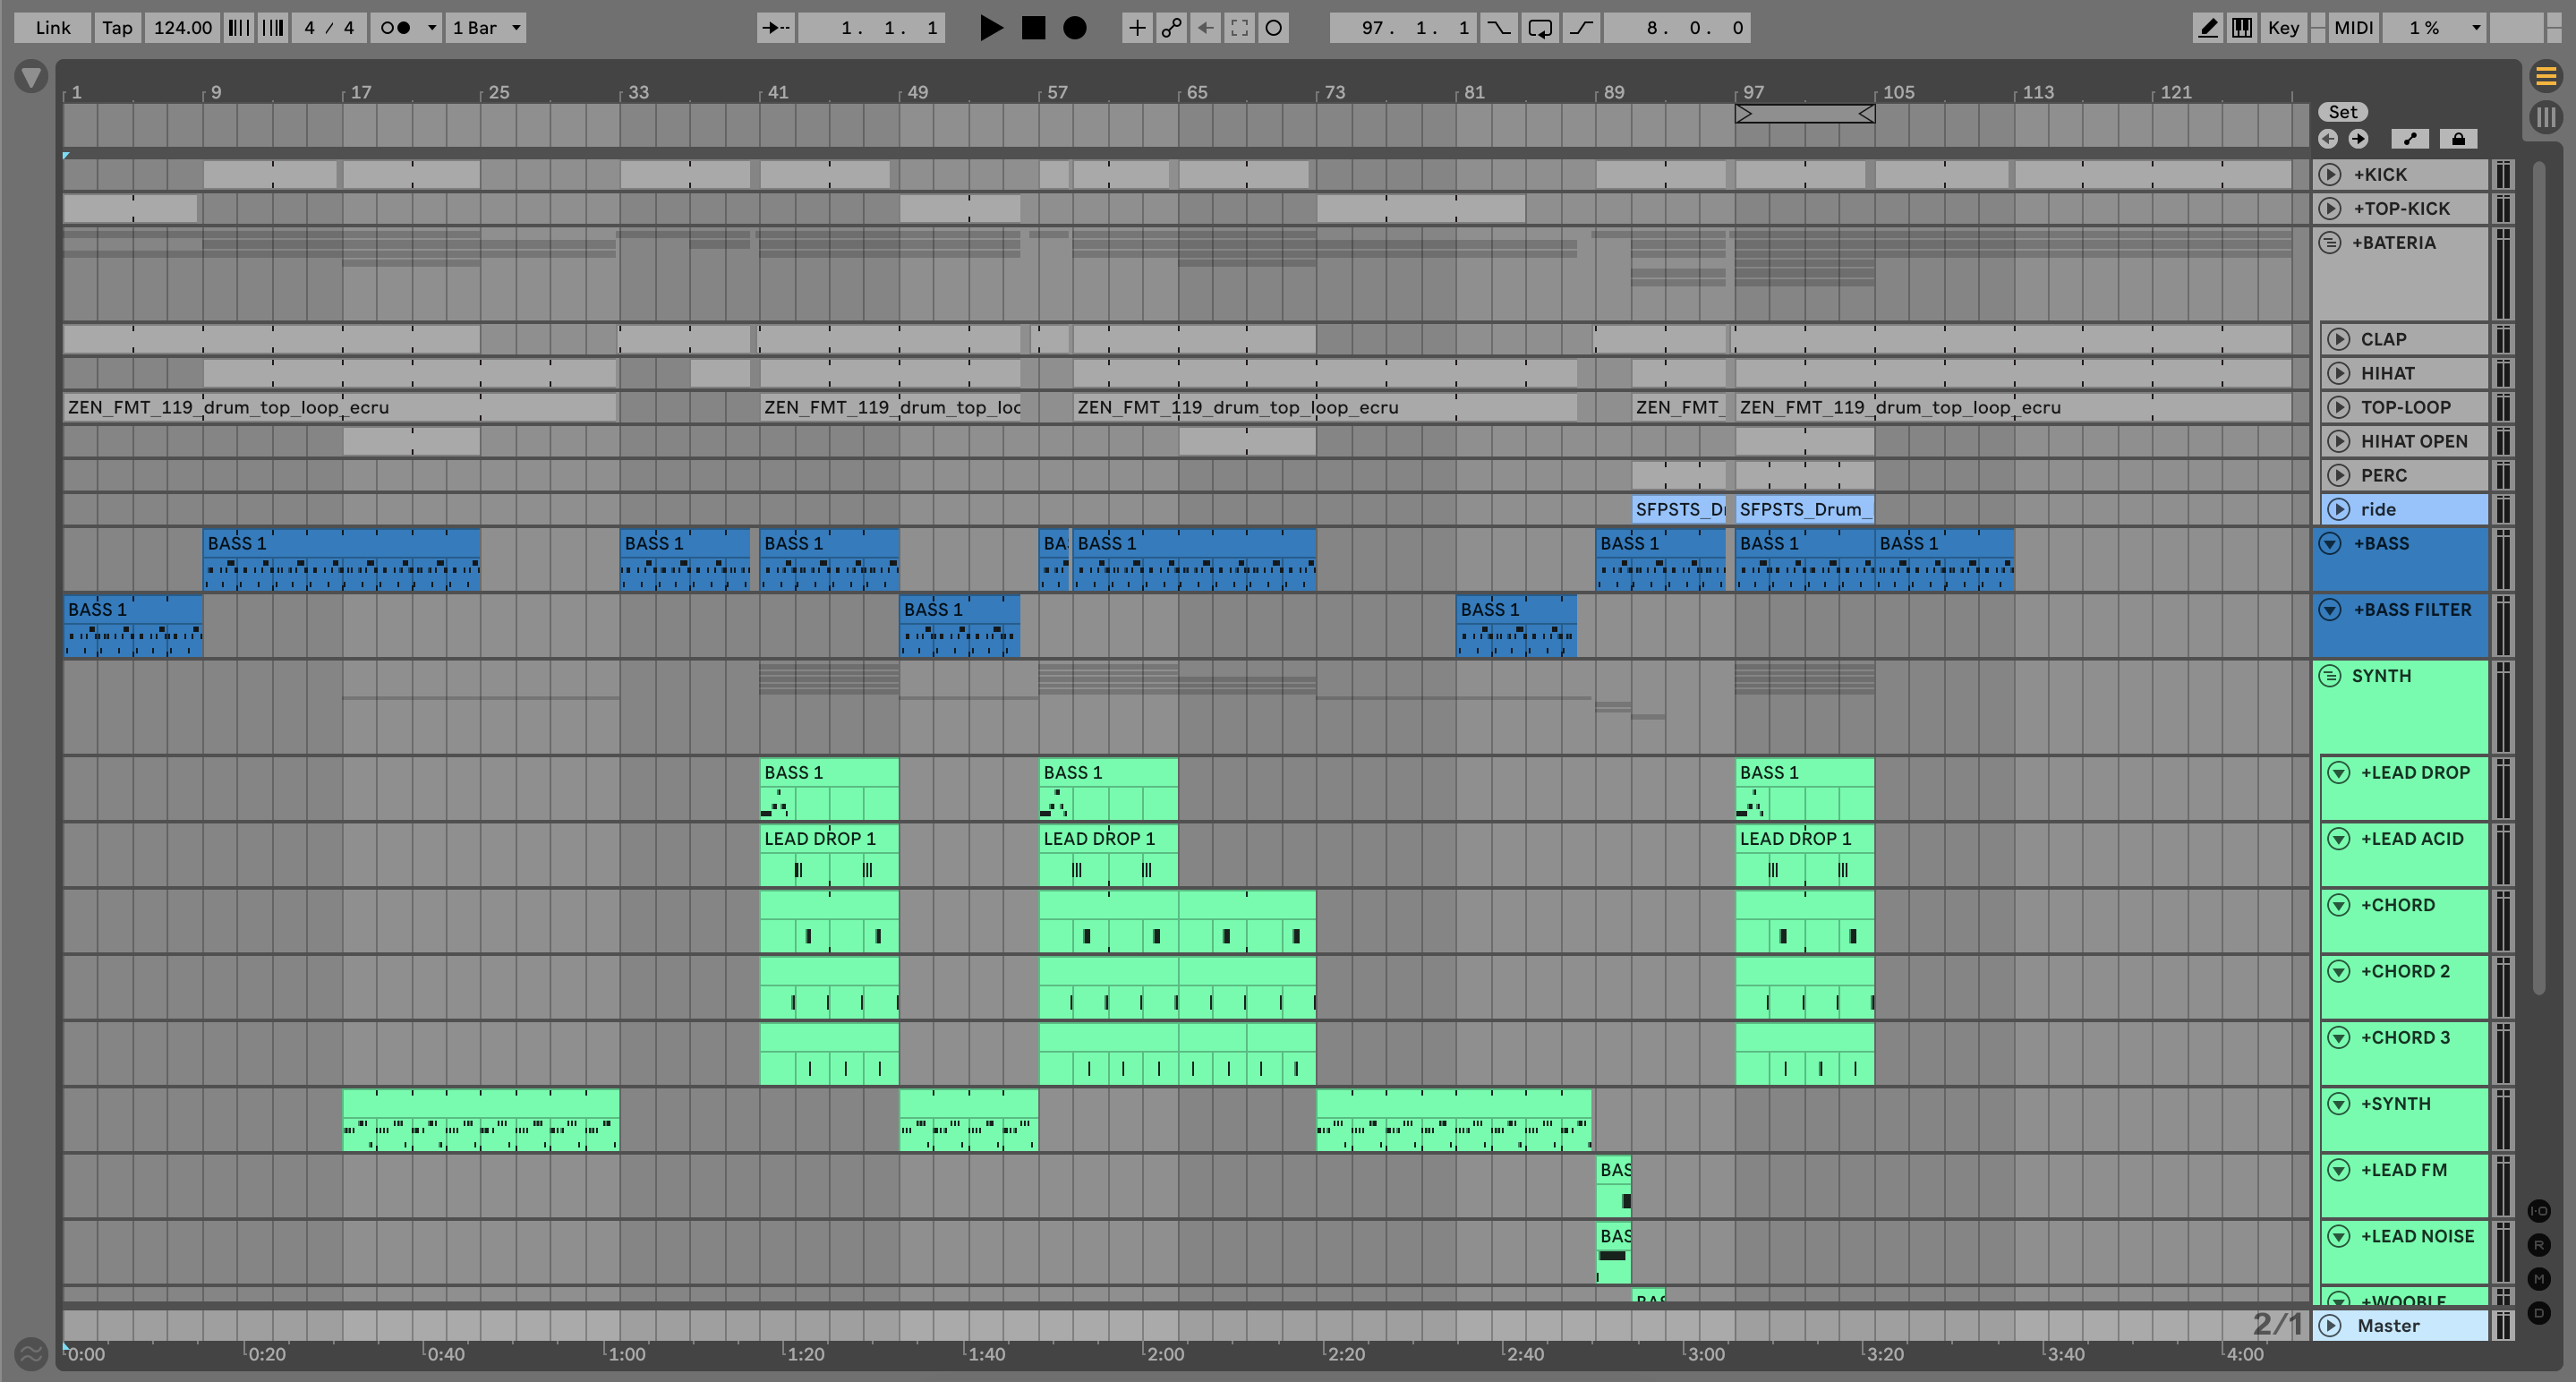2576x1382 pixels.
Task: Unfold the HIHAT track
Action: click(2338, 373)
